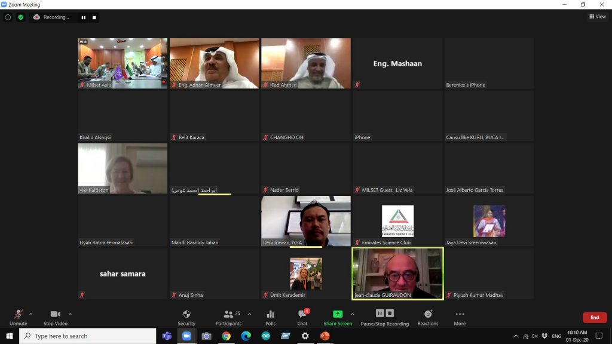
Task: Select jean-claude GUIRAUDON's video tile
Action: pyautogui.click(x=397, y=274)
